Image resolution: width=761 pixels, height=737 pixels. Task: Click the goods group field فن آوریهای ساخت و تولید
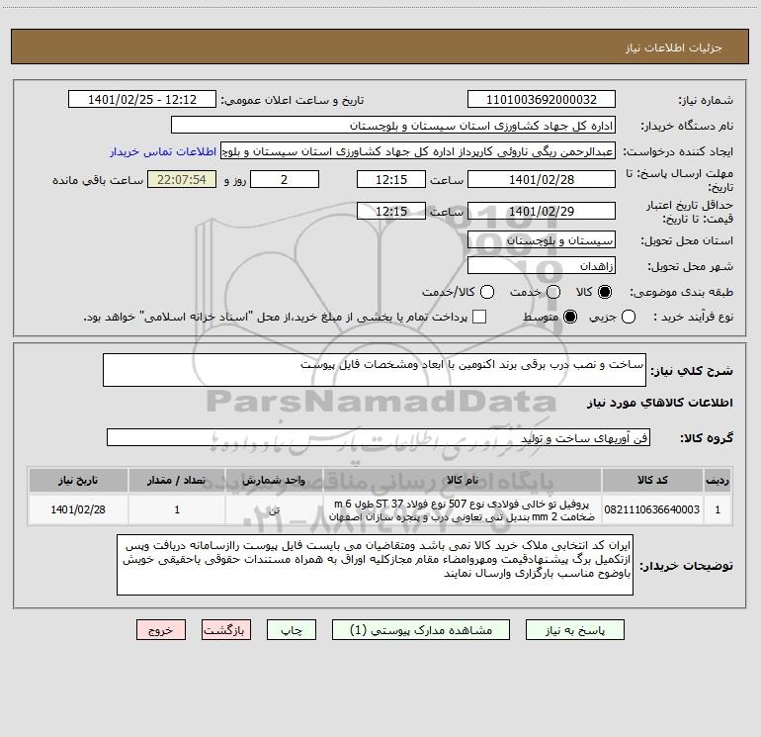click(379, 437)
